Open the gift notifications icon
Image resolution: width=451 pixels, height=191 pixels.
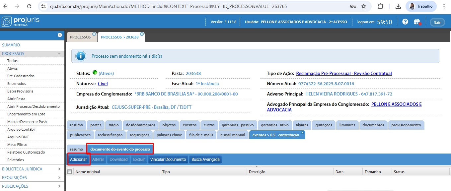(x=417, y=22)
